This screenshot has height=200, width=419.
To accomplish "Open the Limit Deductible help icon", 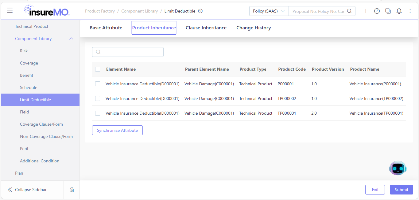I will tap(200, 11).
